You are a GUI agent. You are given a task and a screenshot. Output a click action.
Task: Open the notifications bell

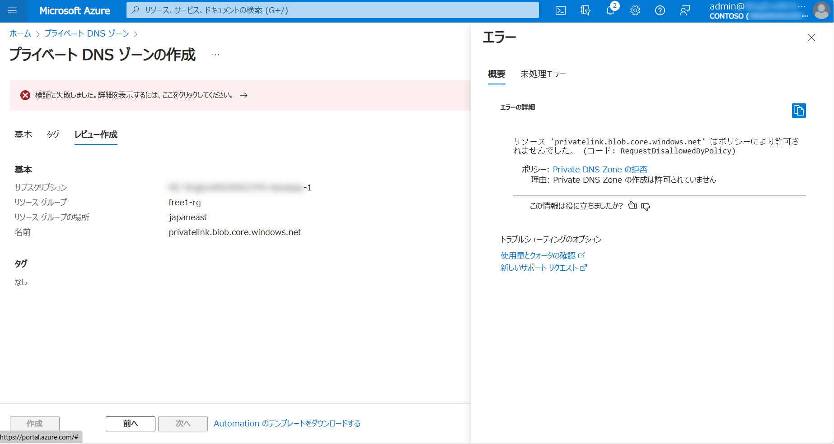610,10
